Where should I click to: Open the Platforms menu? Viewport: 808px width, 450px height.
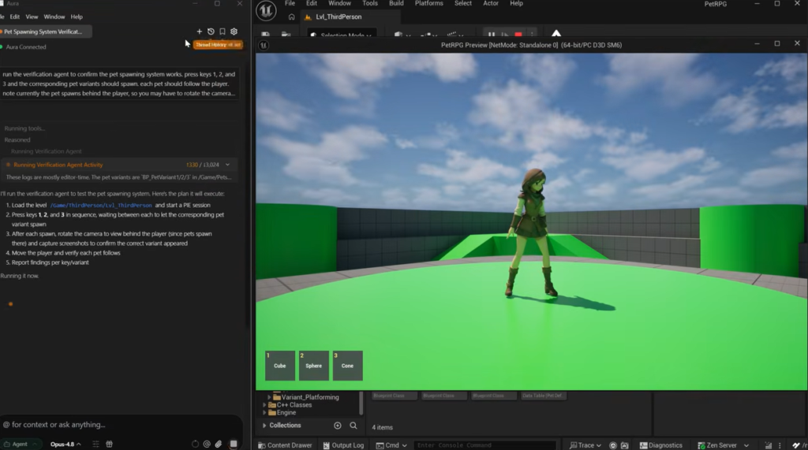[429, 3]
